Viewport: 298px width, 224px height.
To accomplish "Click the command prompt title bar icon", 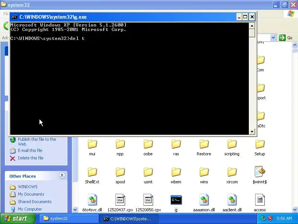I will (x=14, y=17).
